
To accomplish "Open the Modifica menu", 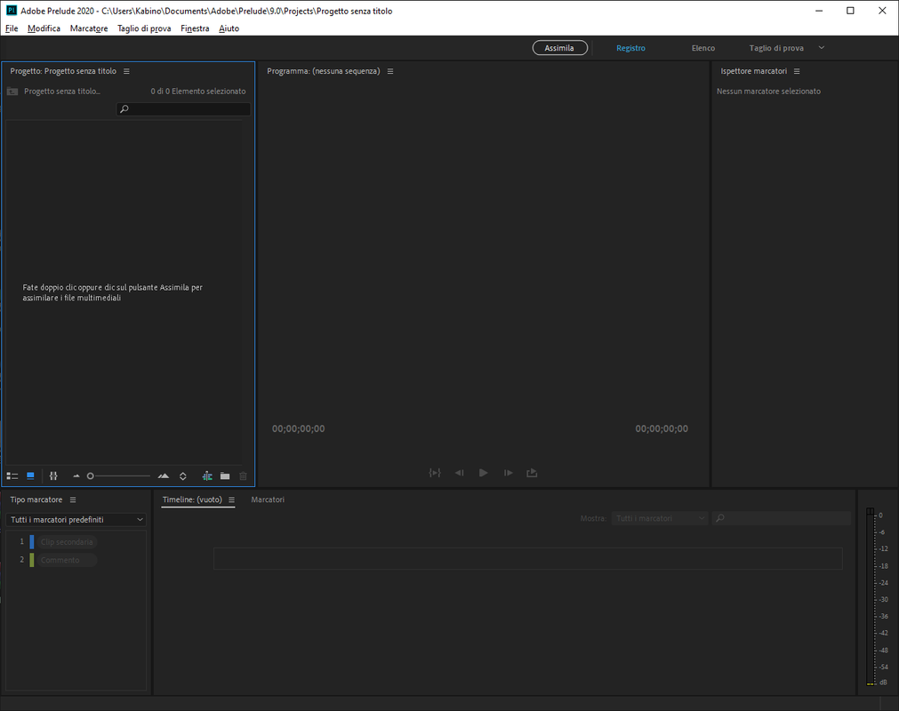I will pyautogui.click(x=44, y=28).
